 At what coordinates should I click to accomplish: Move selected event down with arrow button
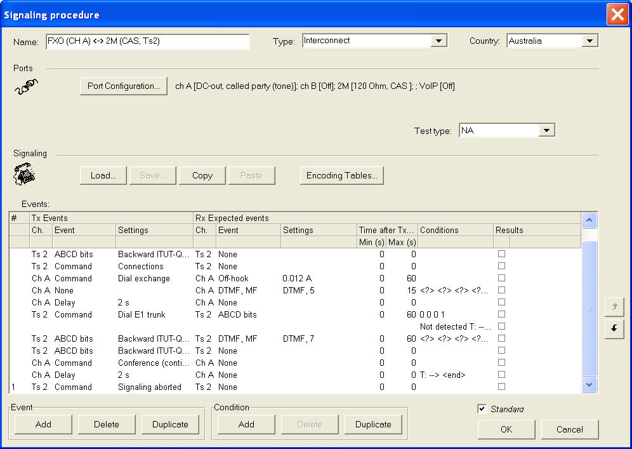614,330
